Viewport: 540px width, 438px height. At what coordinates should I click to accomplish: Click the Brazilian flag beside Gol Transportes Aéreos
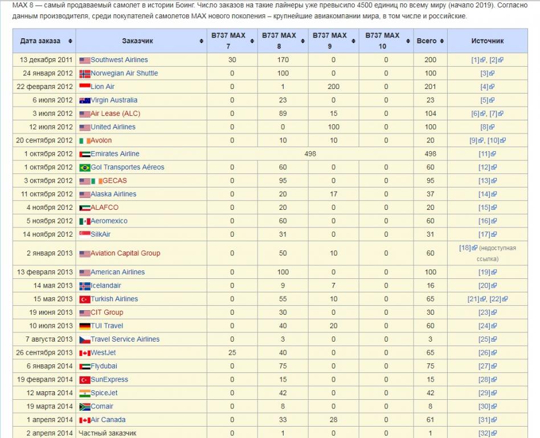84,168
